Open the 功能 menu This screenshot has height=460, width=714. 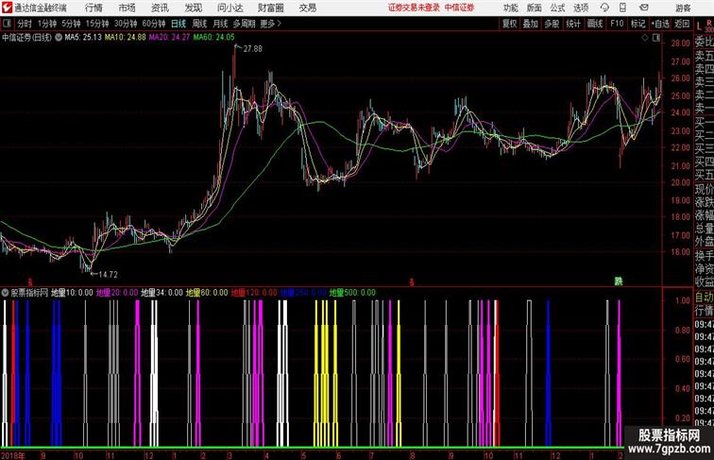511,8
